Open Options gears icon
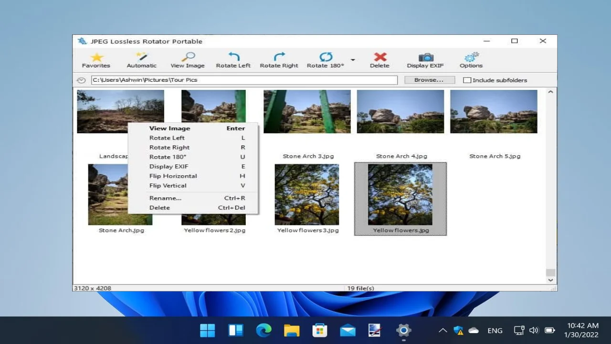611x344 pixels. coord(471,57)
